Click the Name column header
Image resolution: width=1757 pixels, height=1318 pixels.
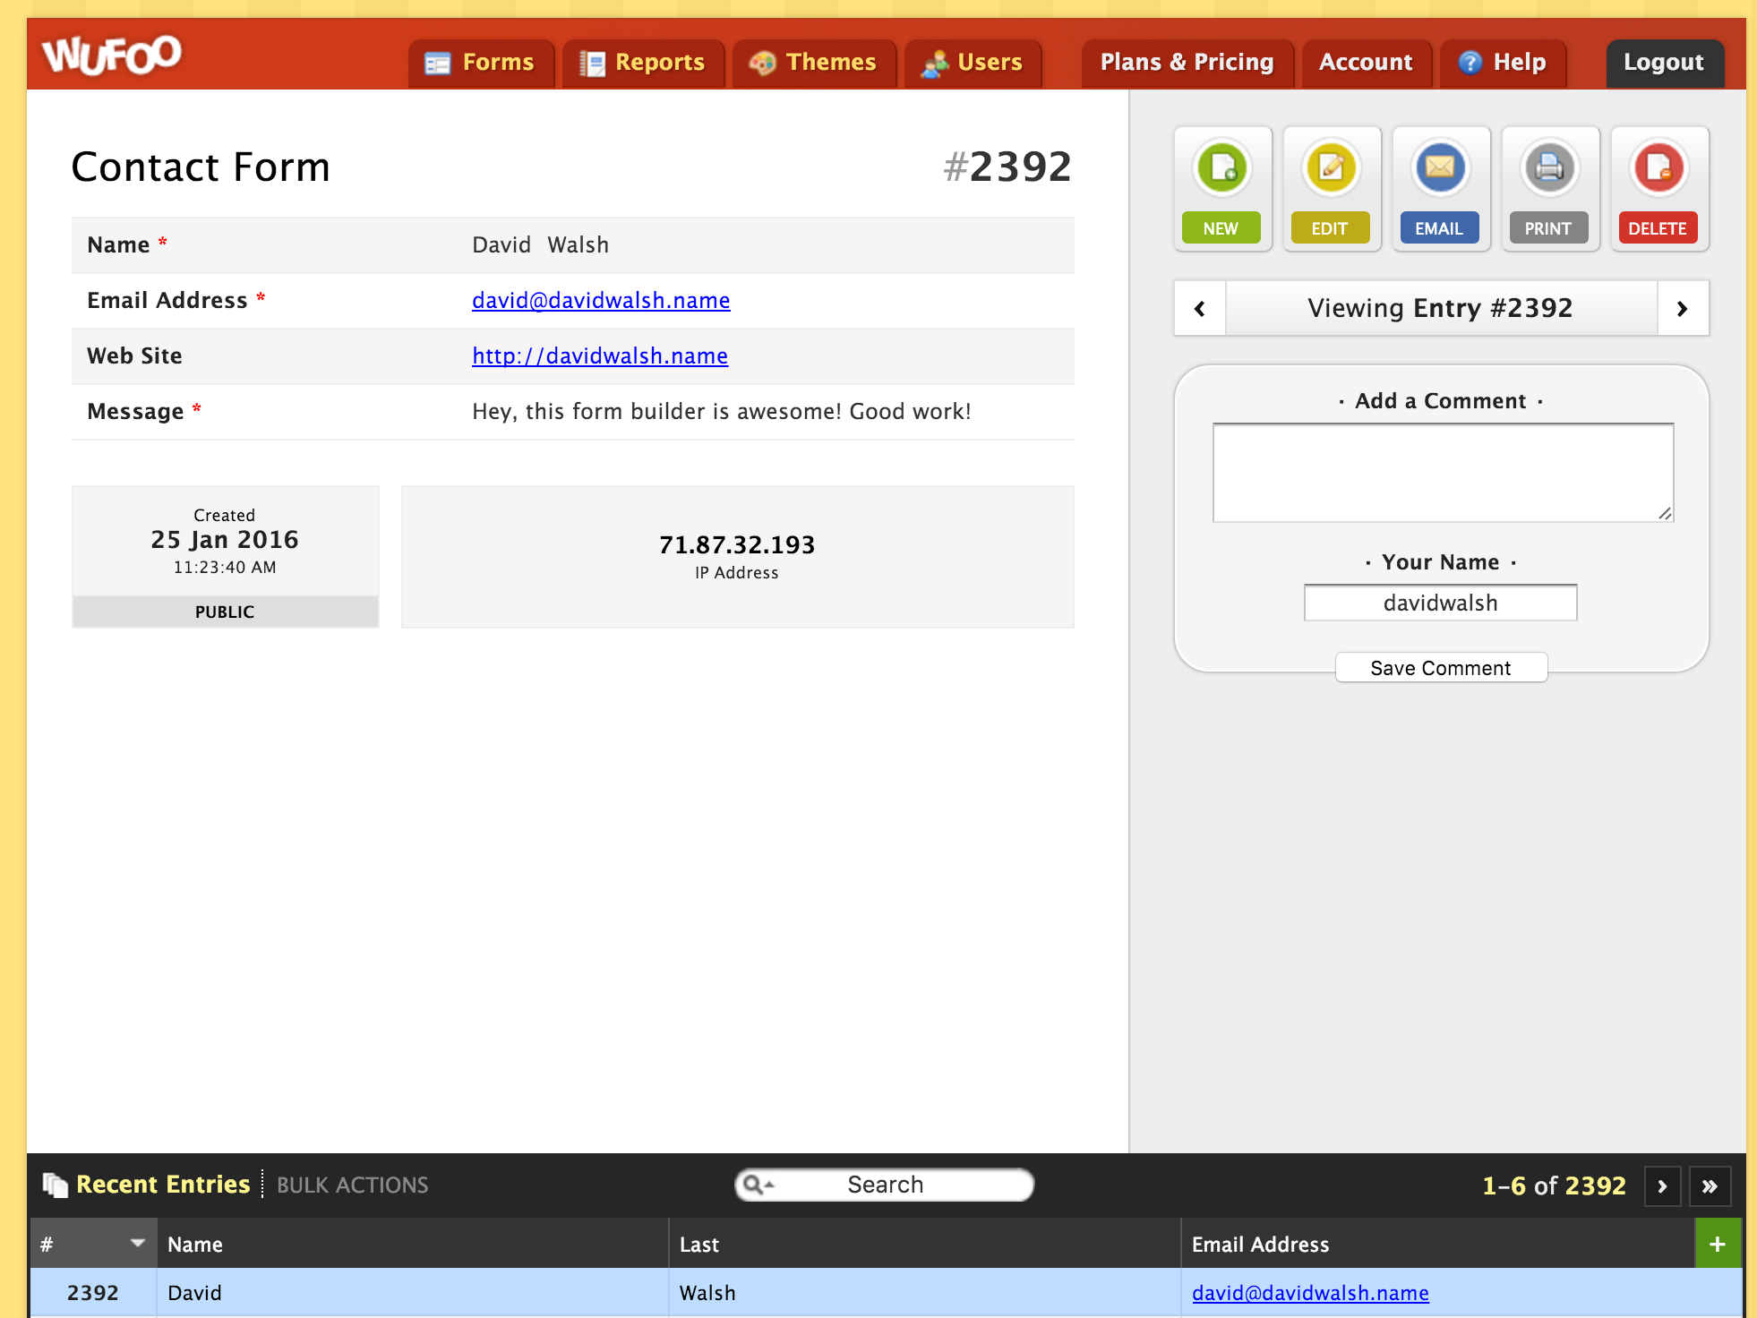click(413, 1244)
